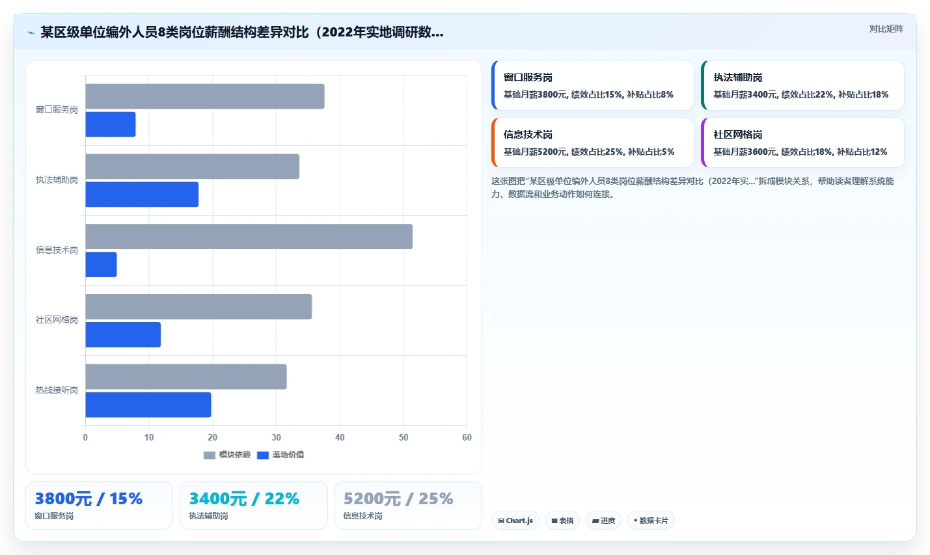The height and width of the screenshot is (555, 930).
Task: Click the 3400元 / 22% stat tile
Action: (x=254, y=505)
